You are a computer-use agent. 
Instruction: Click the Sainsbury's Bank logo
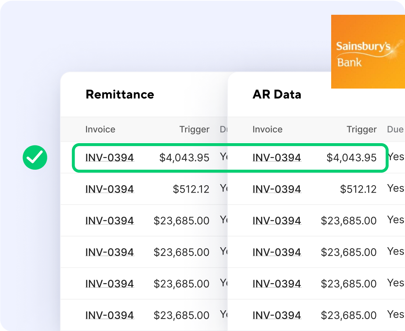point(368,51)
